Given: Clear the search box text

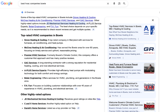Looking at the screenshot, I should [108, 4].
